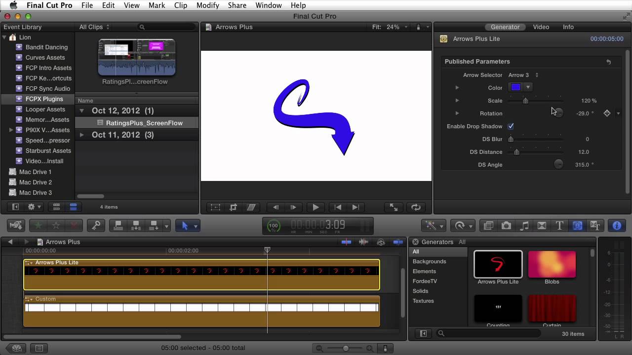Click the Insert clip edit button
This screenshot has width=632, height=355.
pyautogui.click(x=136, y=226)
